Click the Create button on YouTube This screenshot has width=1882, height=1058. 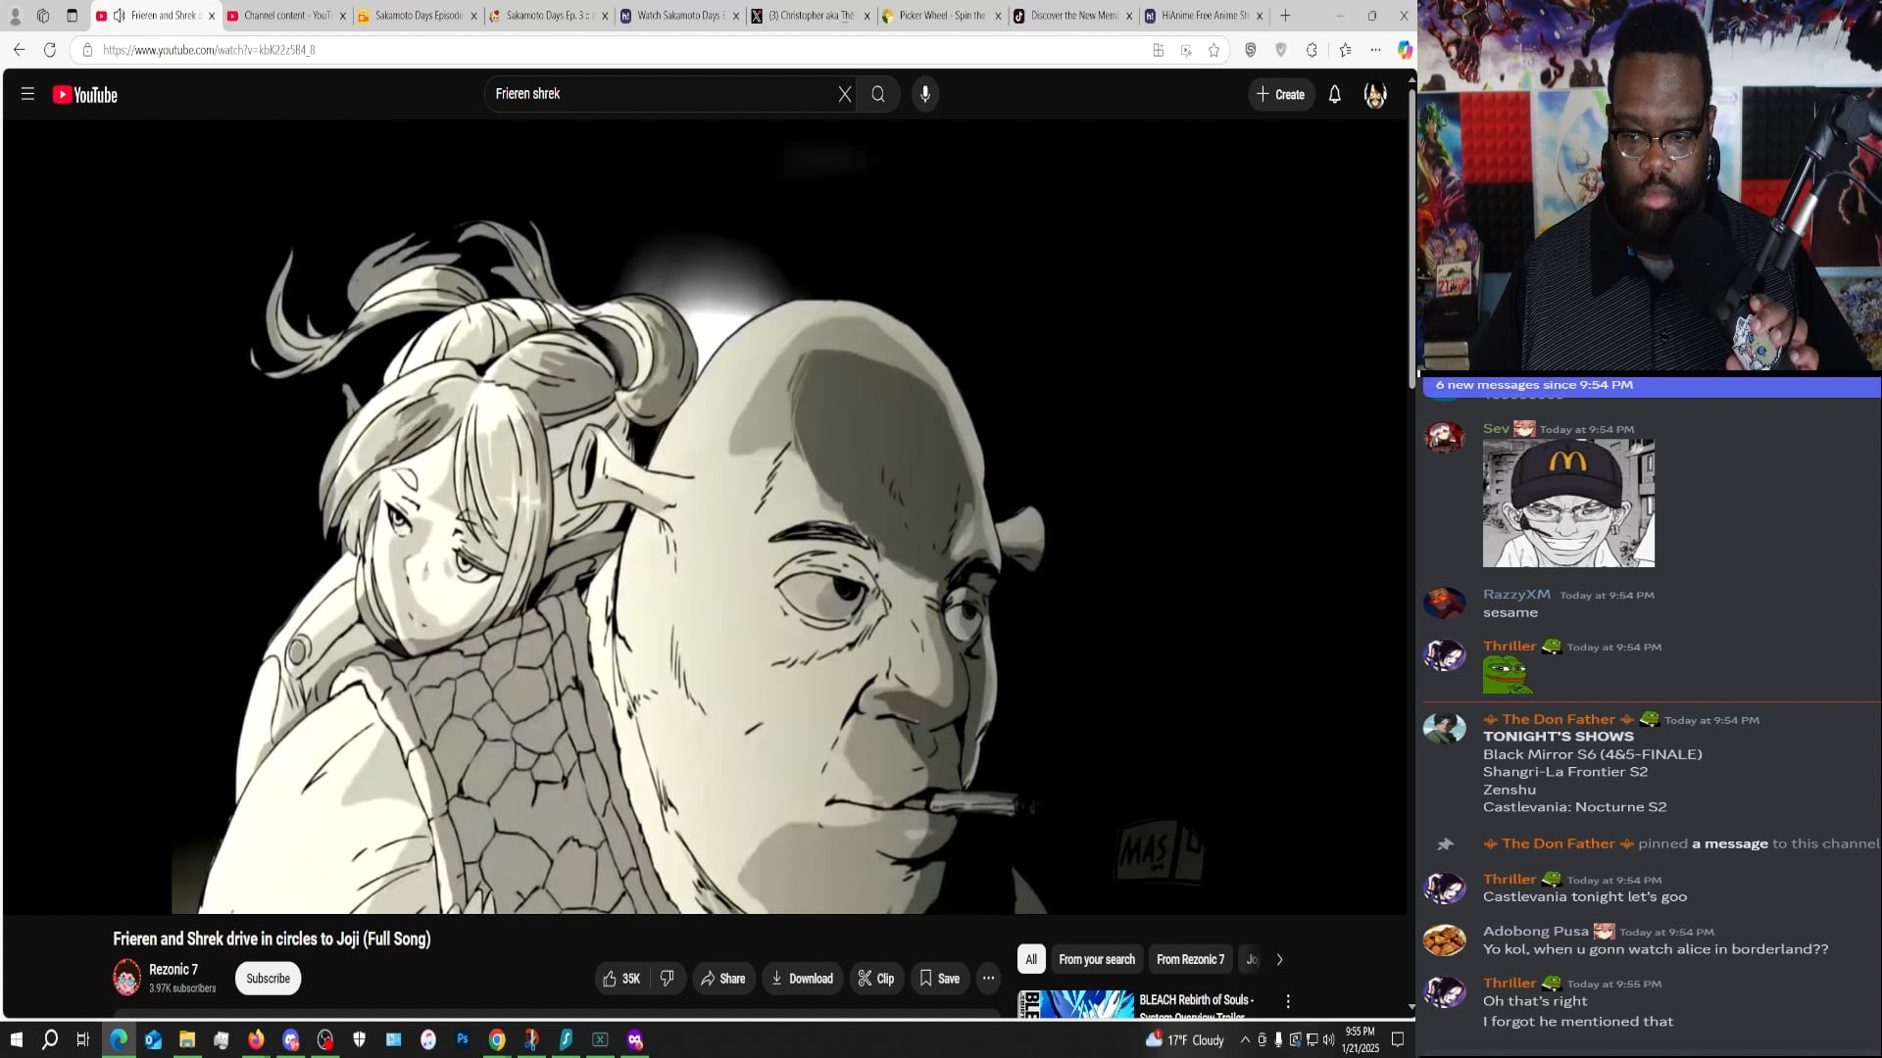tap(1281, 95)
